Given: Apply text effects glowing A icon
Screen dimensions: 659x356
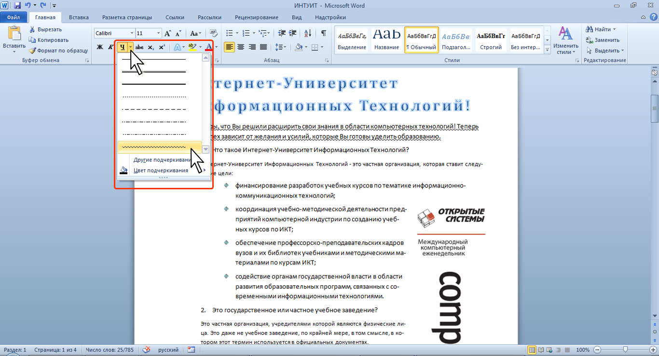Looking at the screenshot, I should point(177,47).
